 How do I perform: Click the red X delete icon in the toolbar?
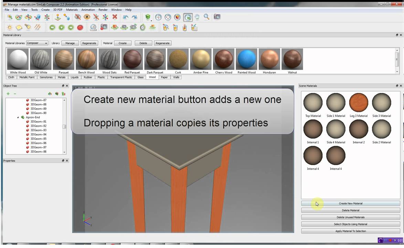point(115,17)
